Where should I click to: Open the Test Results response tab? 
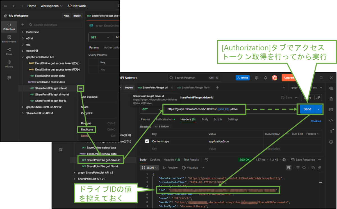pos(191,160)
